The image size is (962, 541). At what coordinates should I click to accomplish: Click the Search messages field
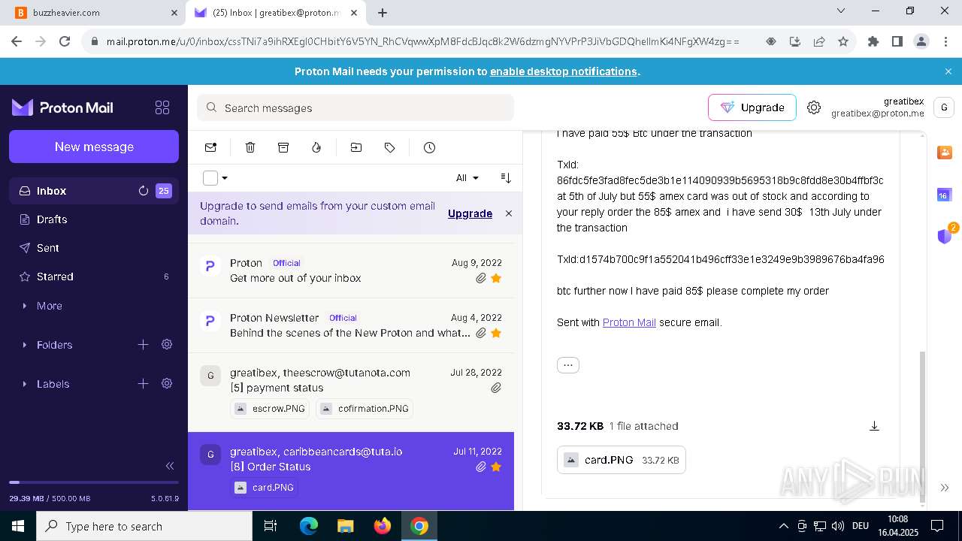(355, 107)
